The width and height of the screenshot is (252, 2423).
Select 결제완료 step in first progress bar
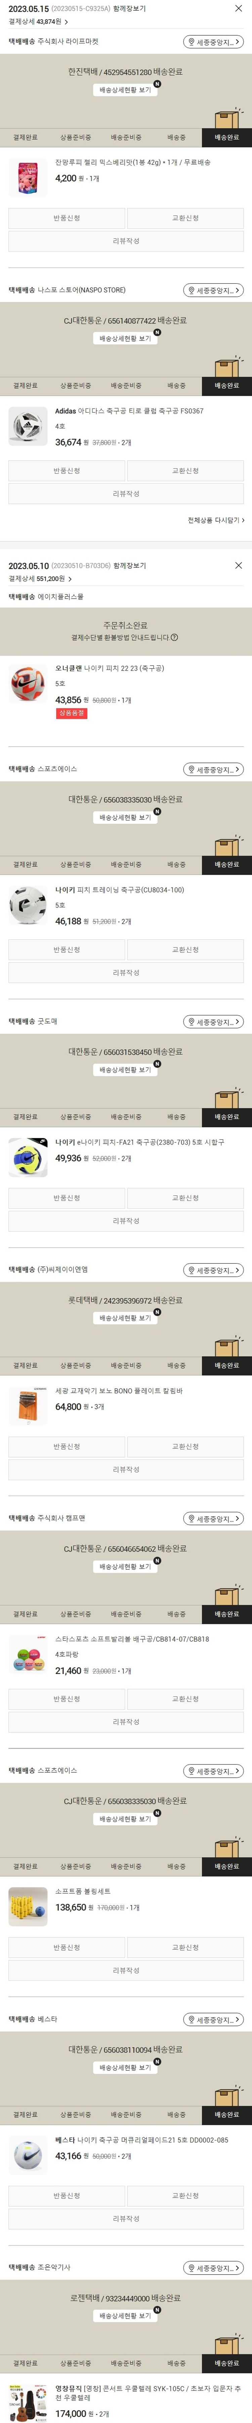pyautogui.click(x=26, y=137)
